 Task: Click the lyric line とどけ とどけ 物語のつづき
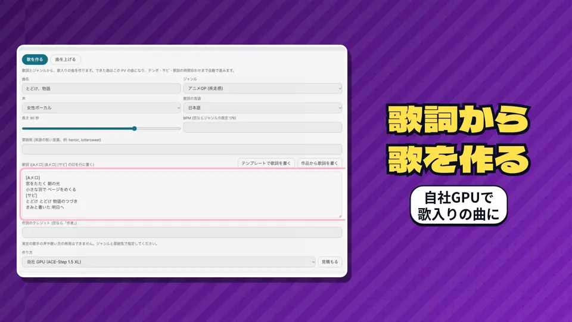click(51, 201)
